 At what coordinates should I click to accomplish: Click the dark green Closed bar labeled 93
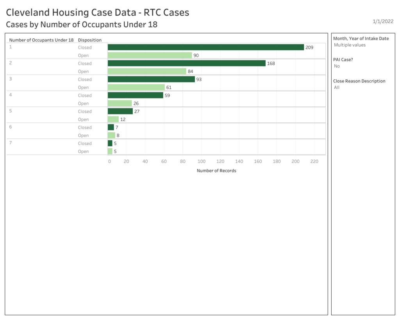(151, 79)
